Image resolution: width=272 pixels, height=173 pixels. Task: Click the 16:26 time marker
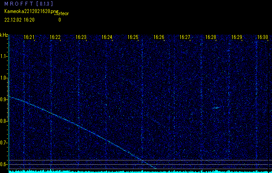click(159, 37)
